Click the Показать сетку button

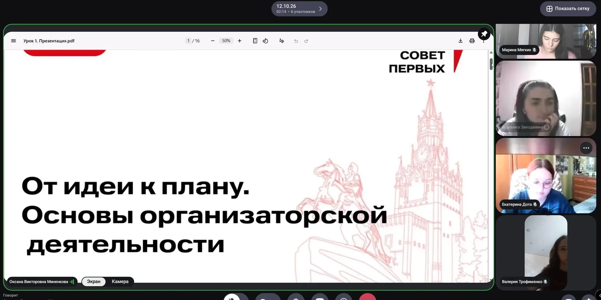(568, 8)
